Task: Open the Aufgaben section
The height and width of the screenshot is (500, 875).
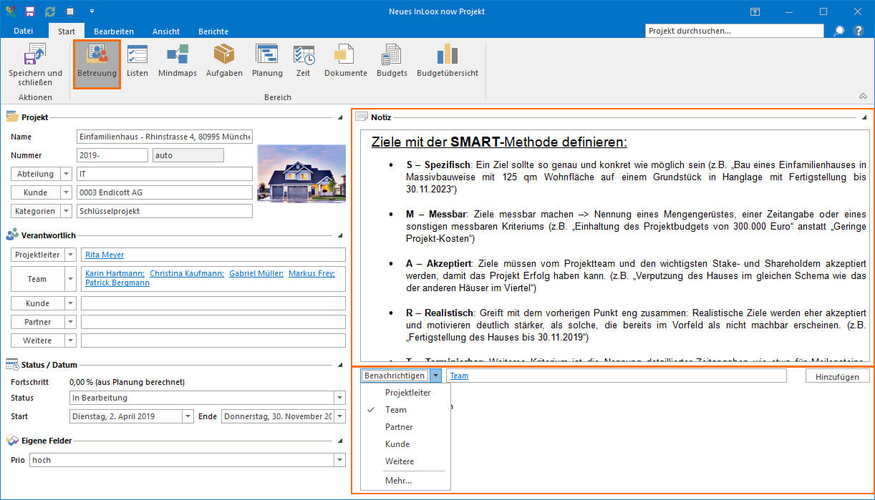Action: pyautogui.click(x=224, y=61)
